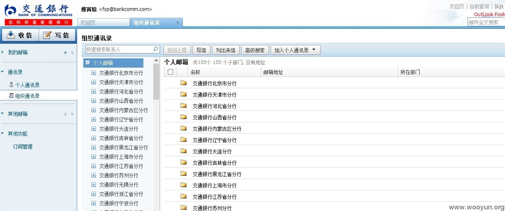Viewport: 505px width, 211px height.
Task: Expand 交通银行山西省分行 tree node
Action: tap(93, 101)
